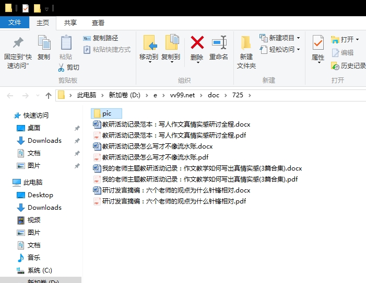Open the Quick Access Toolbar customize dropdown
This screenshot has width=366, height=283.
coord(46,9)
